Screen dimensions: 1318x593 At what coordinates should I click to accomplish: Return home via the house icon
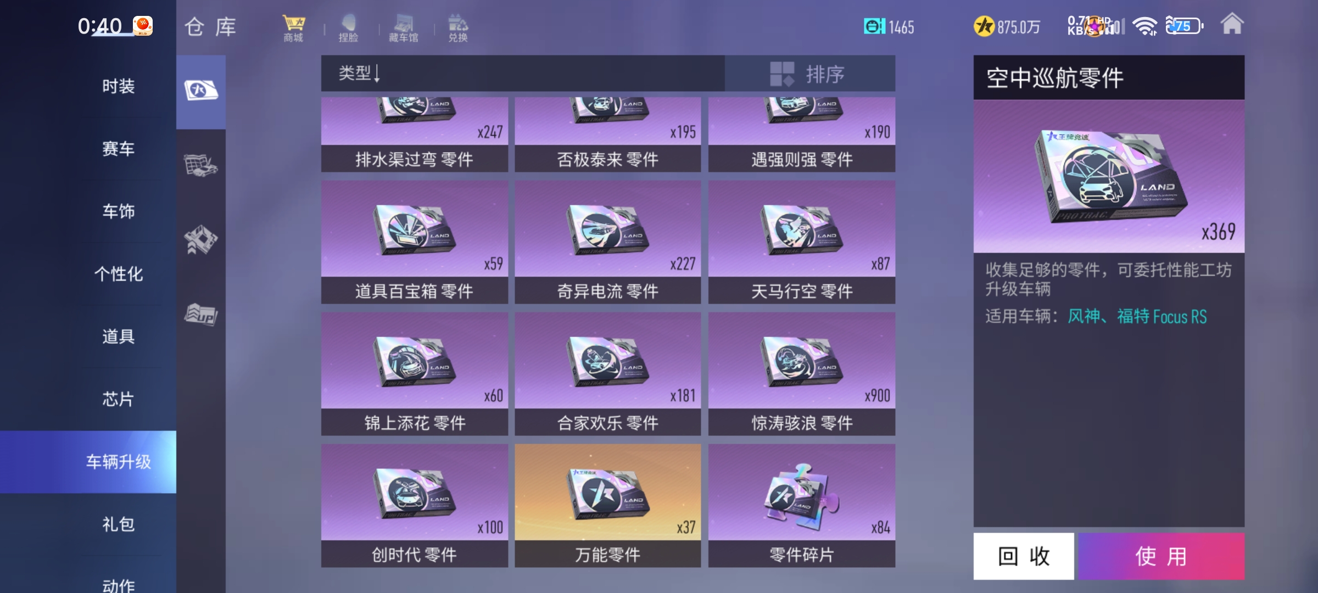pyautogui.click(x=1232, y=24)
